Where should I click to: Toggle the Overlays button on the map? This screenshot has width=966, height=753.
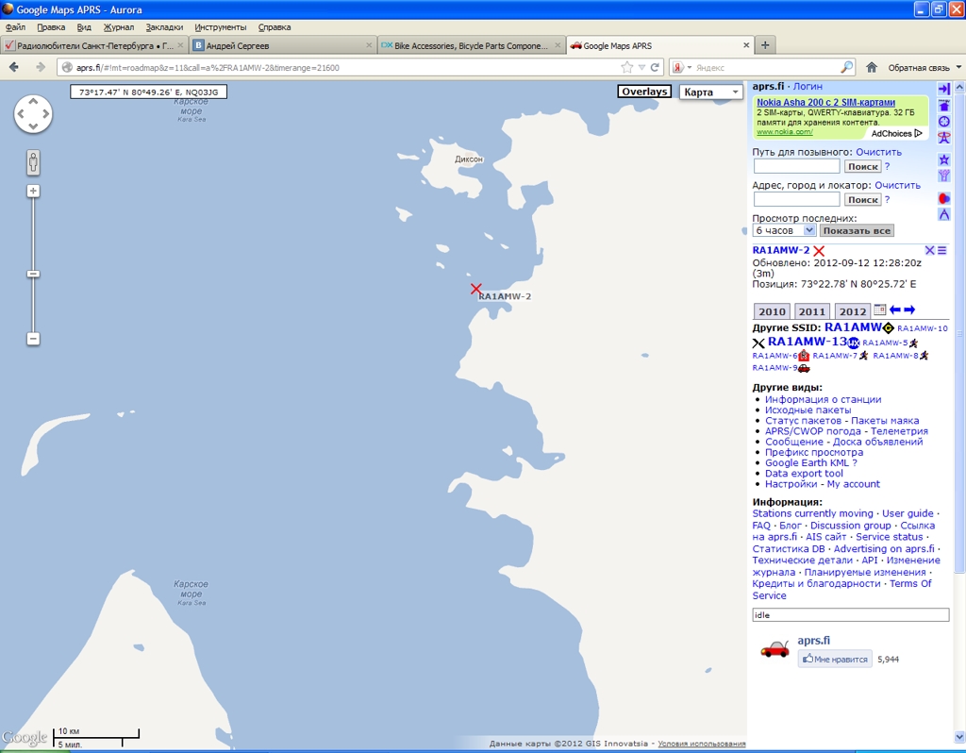pos(644,92)
